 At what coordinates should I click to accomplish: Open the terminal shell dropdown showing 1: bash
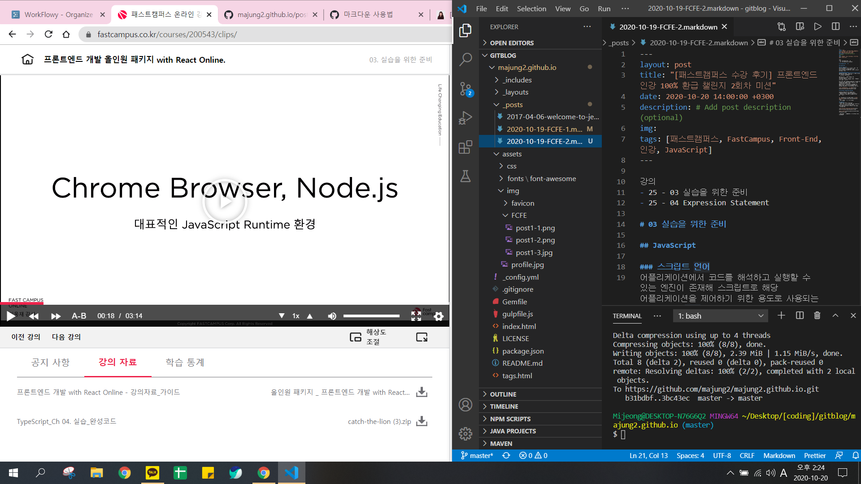point(720,316)
